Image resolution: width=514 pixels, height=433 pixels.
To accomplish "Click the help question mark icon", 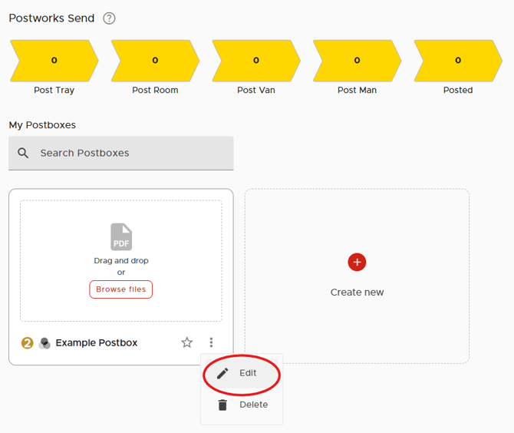I will (x=109, y=18).
